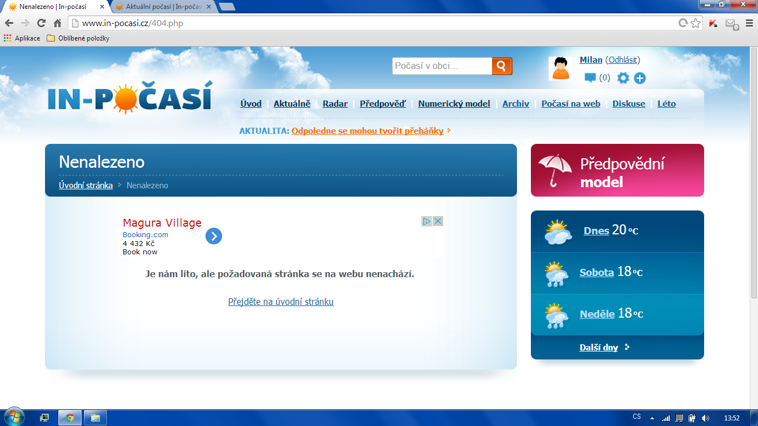
Task: Click the IN-POČASÍ site logo
Action: 129,98
